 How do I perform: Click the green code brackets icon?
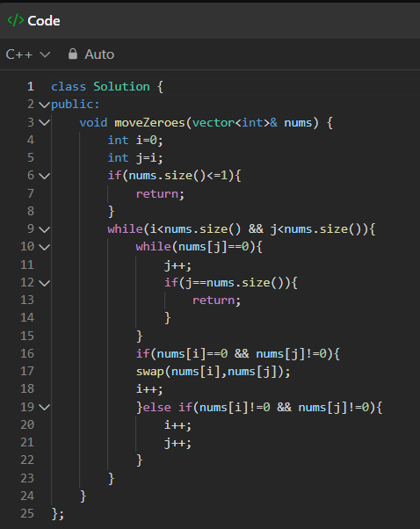pyautogui.click(x=16, y=20)
